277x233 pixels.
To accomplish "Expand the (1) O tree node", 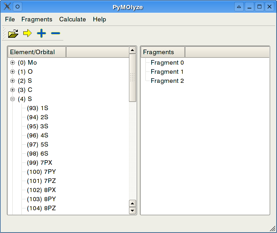I will 12,71.
